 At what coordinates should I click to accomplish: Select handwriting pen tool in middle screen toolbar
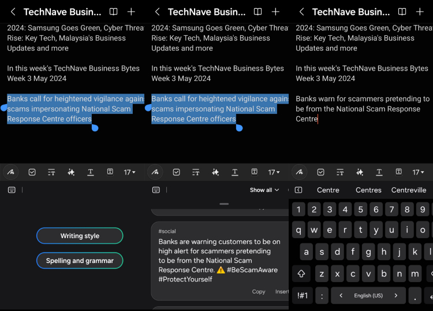[155, 172]
